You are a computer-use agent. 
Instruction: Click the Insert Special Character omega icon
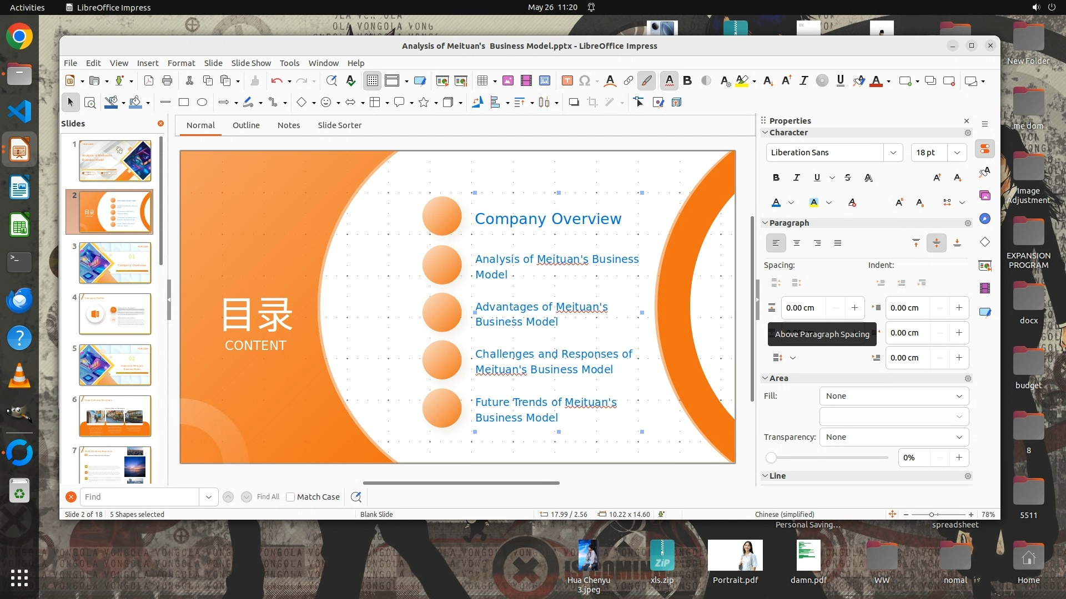[x=584, y=81]
